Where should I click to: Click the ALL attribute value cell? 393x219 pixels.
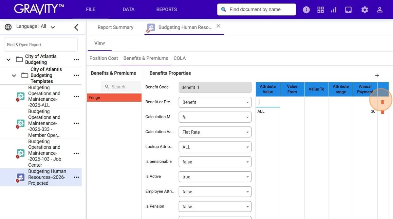point(268,111)
